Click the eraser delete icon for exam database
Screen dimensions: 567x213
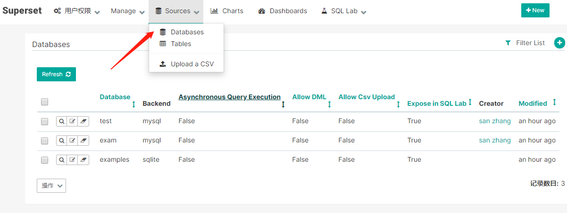[83, 141]
